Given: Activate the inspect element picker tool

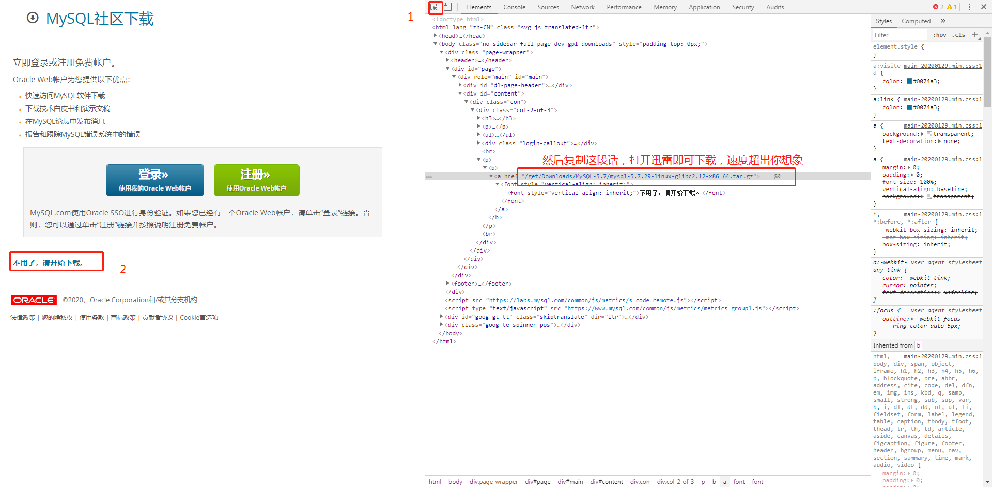Looking at the screenshot, I should click(x=435, y=7).
